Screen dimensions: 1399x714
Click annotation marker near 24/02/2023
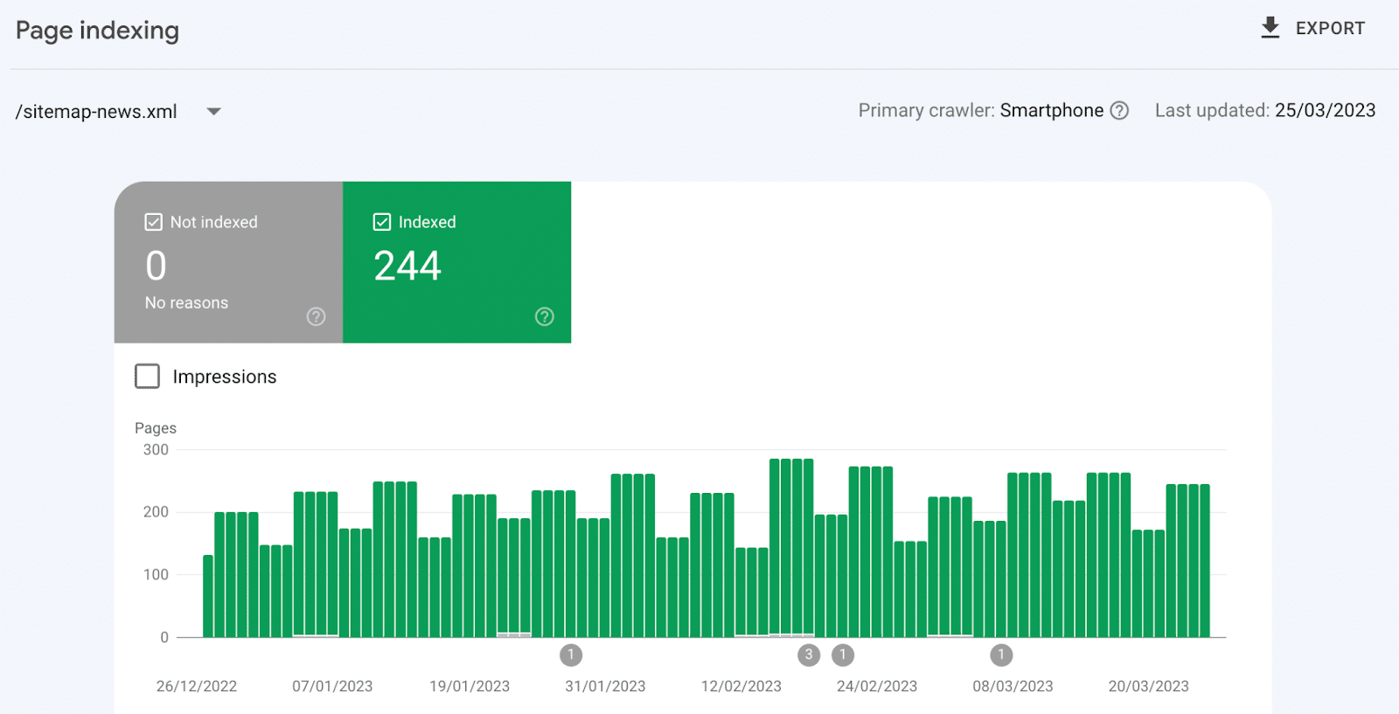click(843, 655)
